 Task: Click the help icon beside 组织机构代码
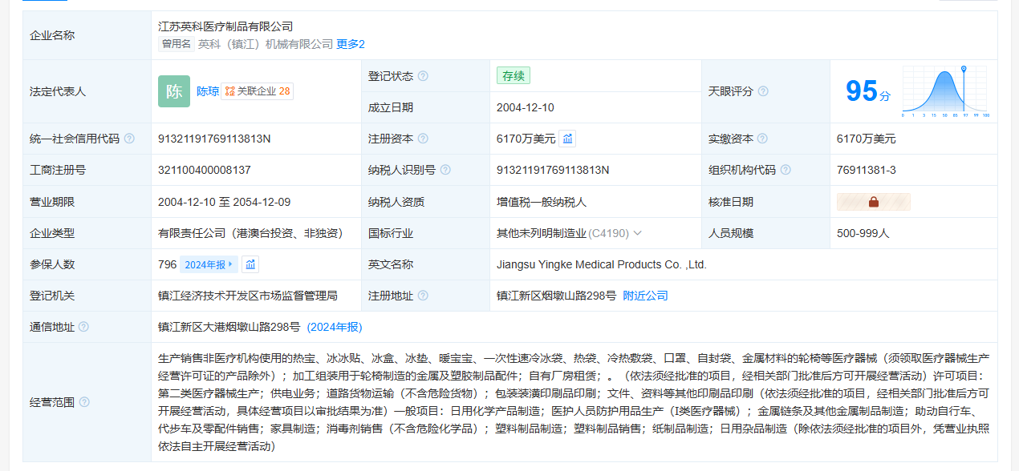786,170
